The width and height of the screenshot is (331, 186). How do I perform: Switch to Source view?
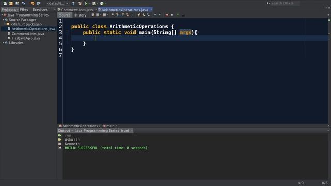65,15
